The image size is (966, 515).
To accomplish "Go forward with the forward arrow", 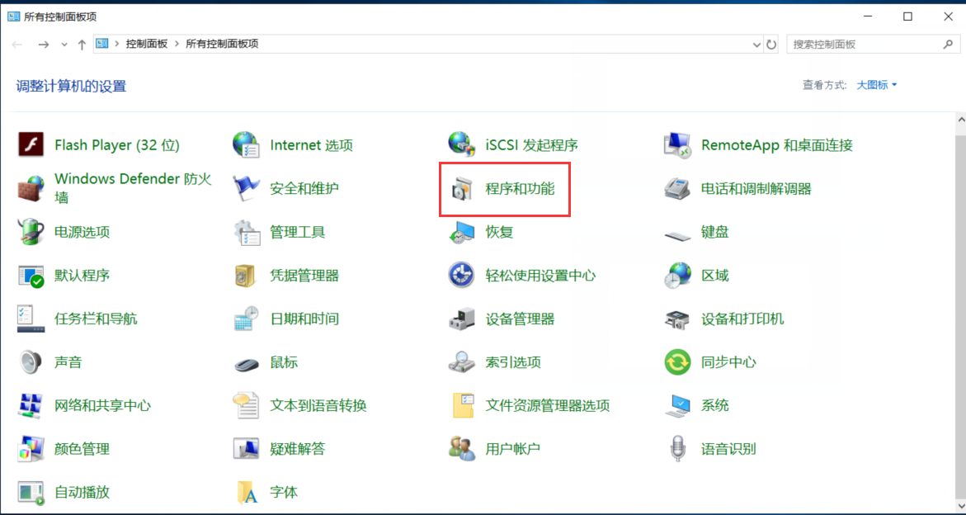I will pos(43,45).
